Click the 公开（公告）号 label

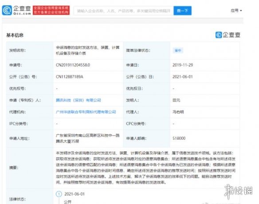(x=23, y=77)
